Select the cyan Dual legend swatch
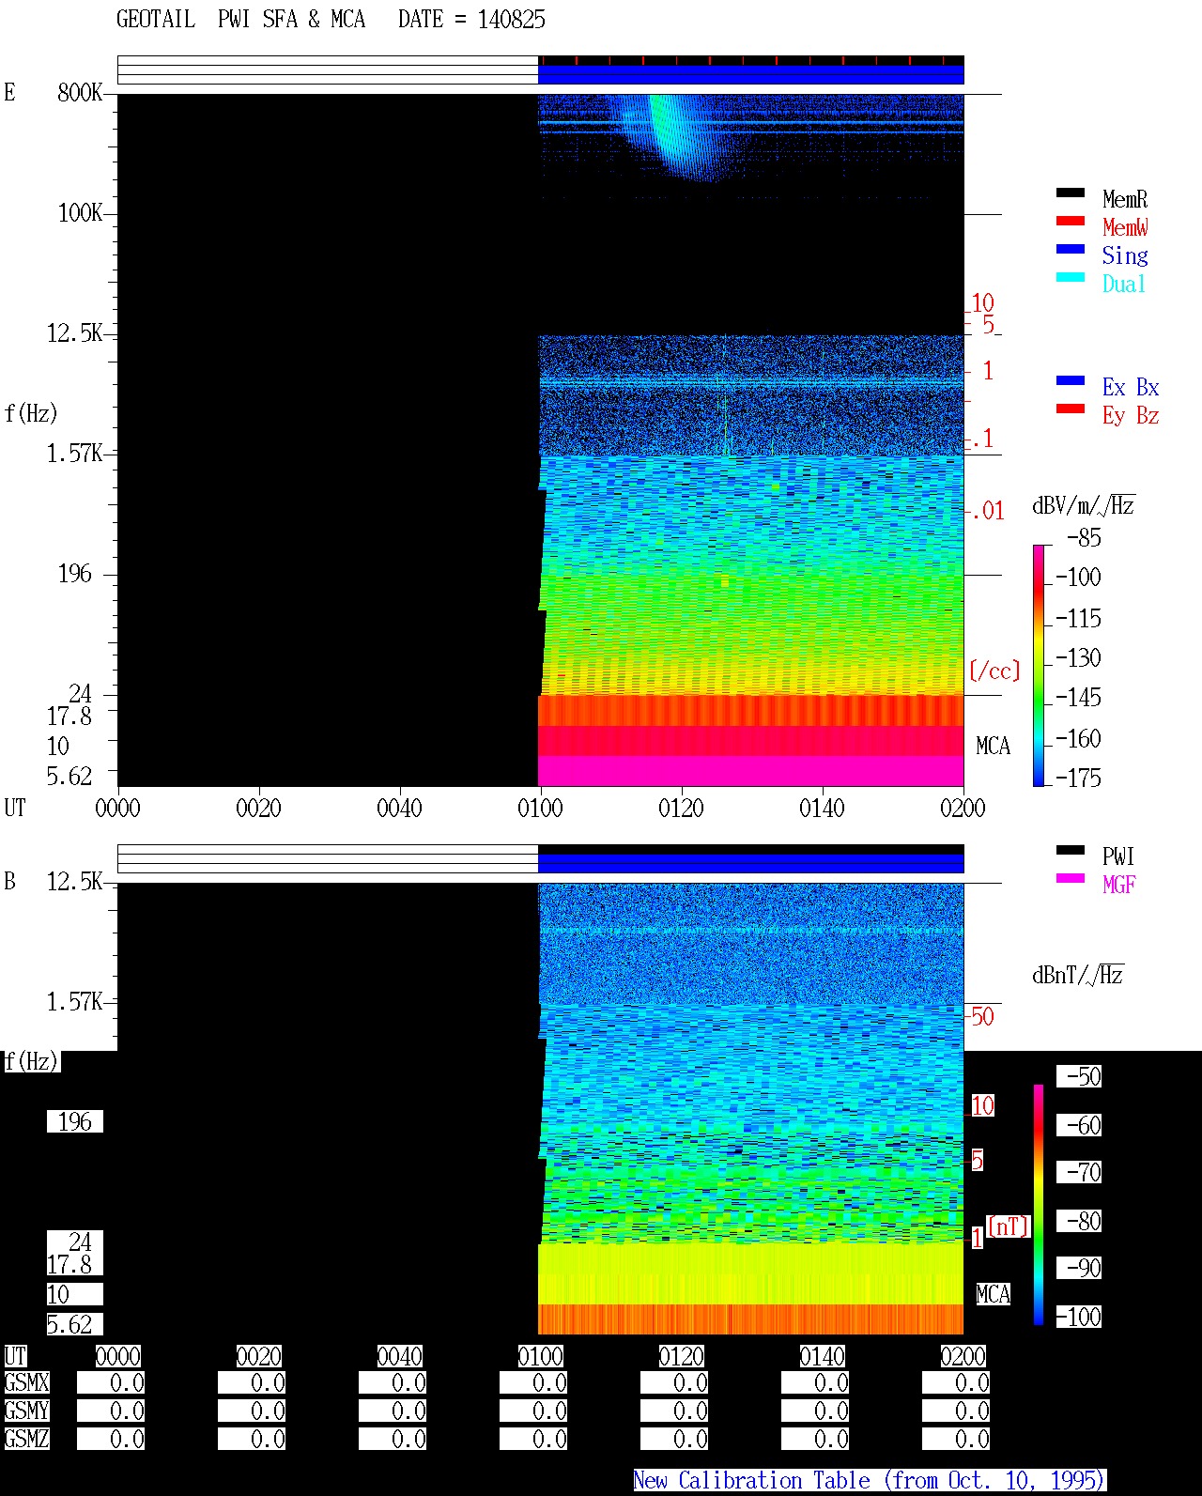The width and height of the screenshot is (1202, 1496). click(1071, 277)
